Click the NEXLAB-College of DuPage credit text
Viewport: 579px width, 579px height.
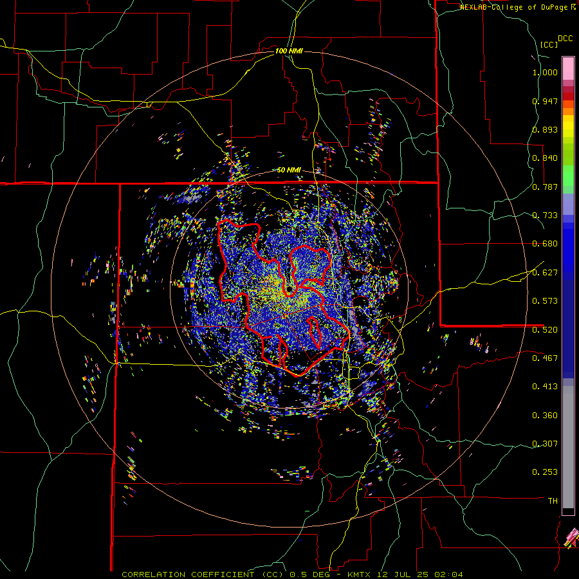[x=514, y=7]
